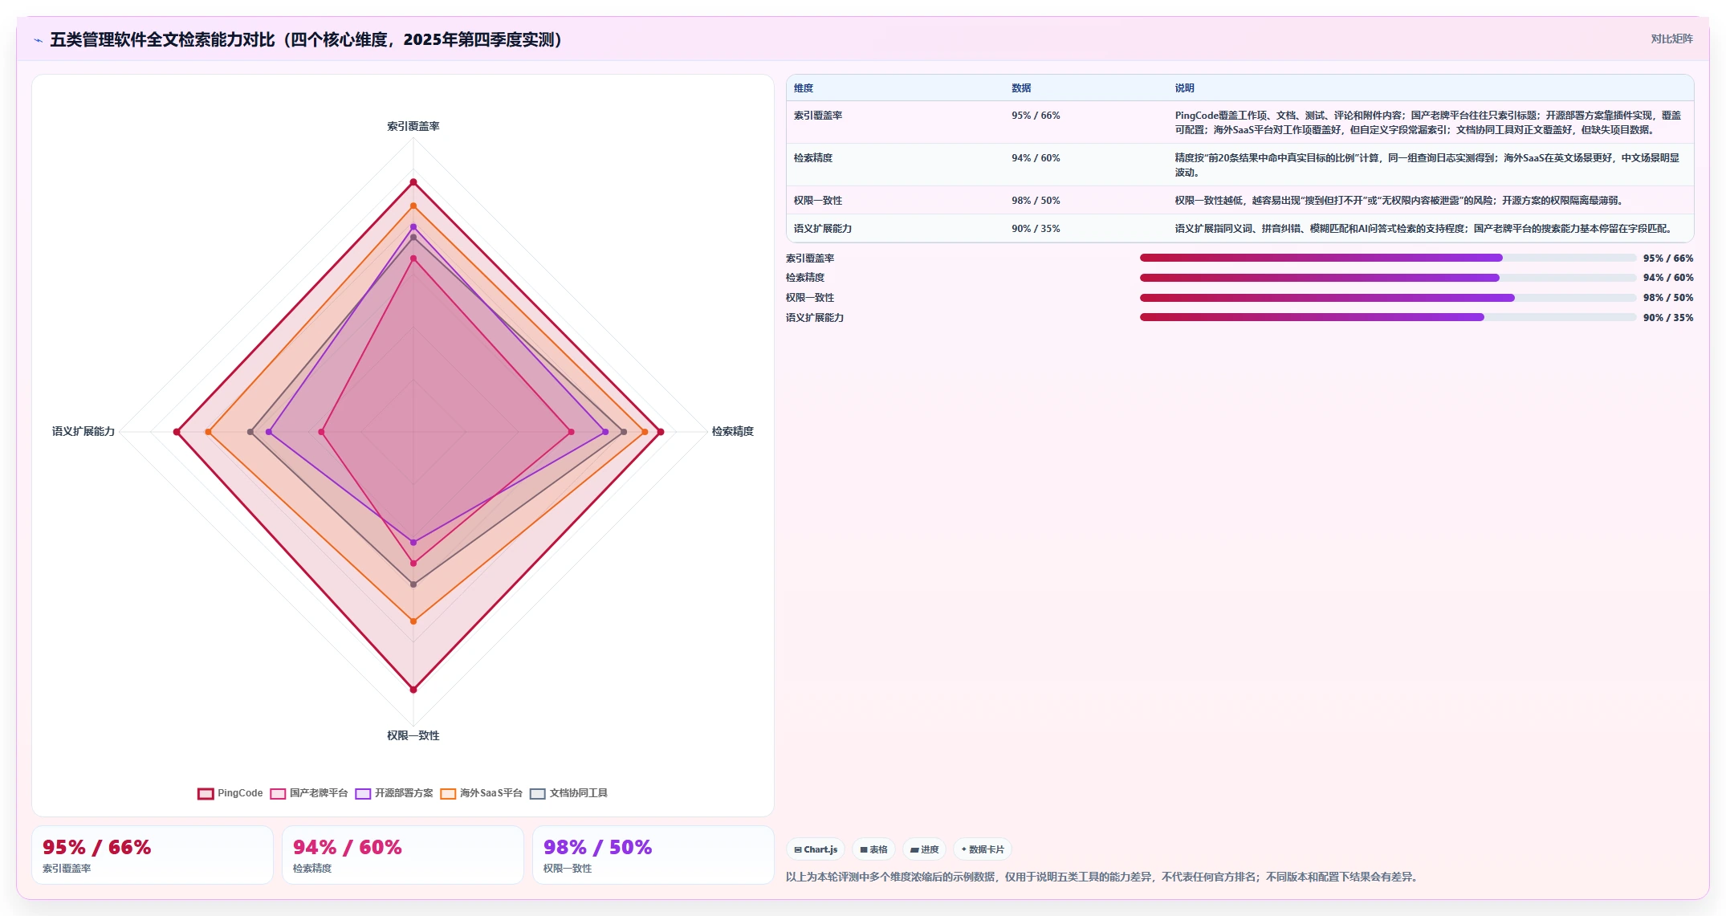Click radar axis label 索引覆盖率

(413, 126)
